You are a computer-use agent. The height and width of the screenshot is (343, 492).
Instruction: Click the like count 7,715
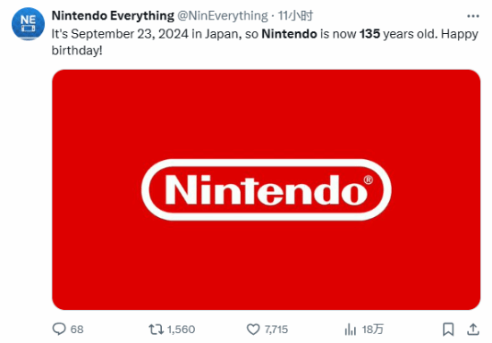(x=276, y=330)
